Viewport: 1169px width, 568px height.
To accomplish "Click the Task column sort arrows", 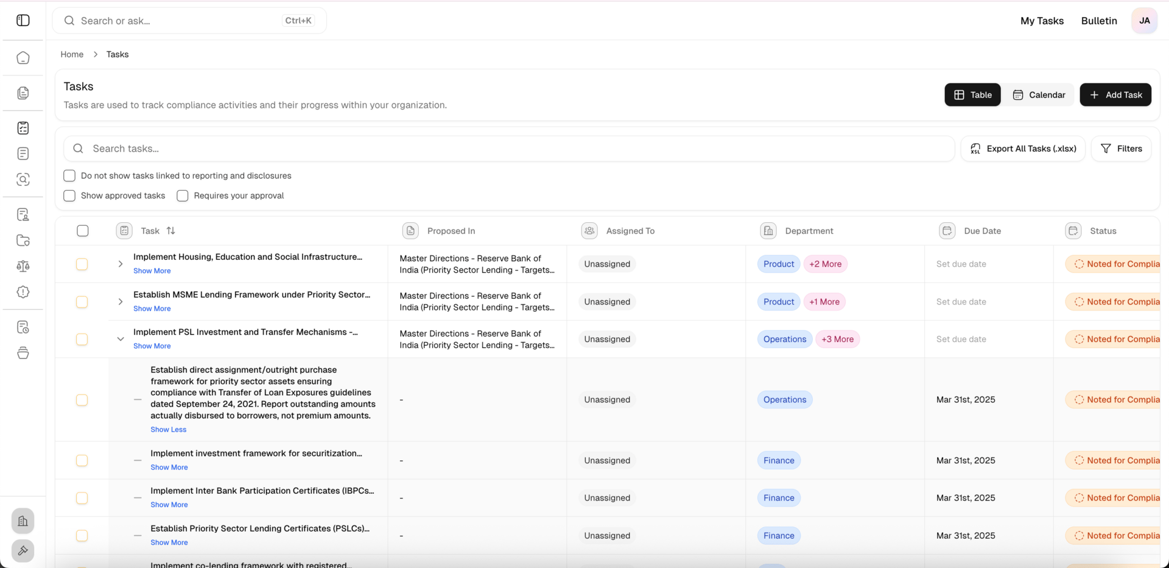I will coord(171,231).
